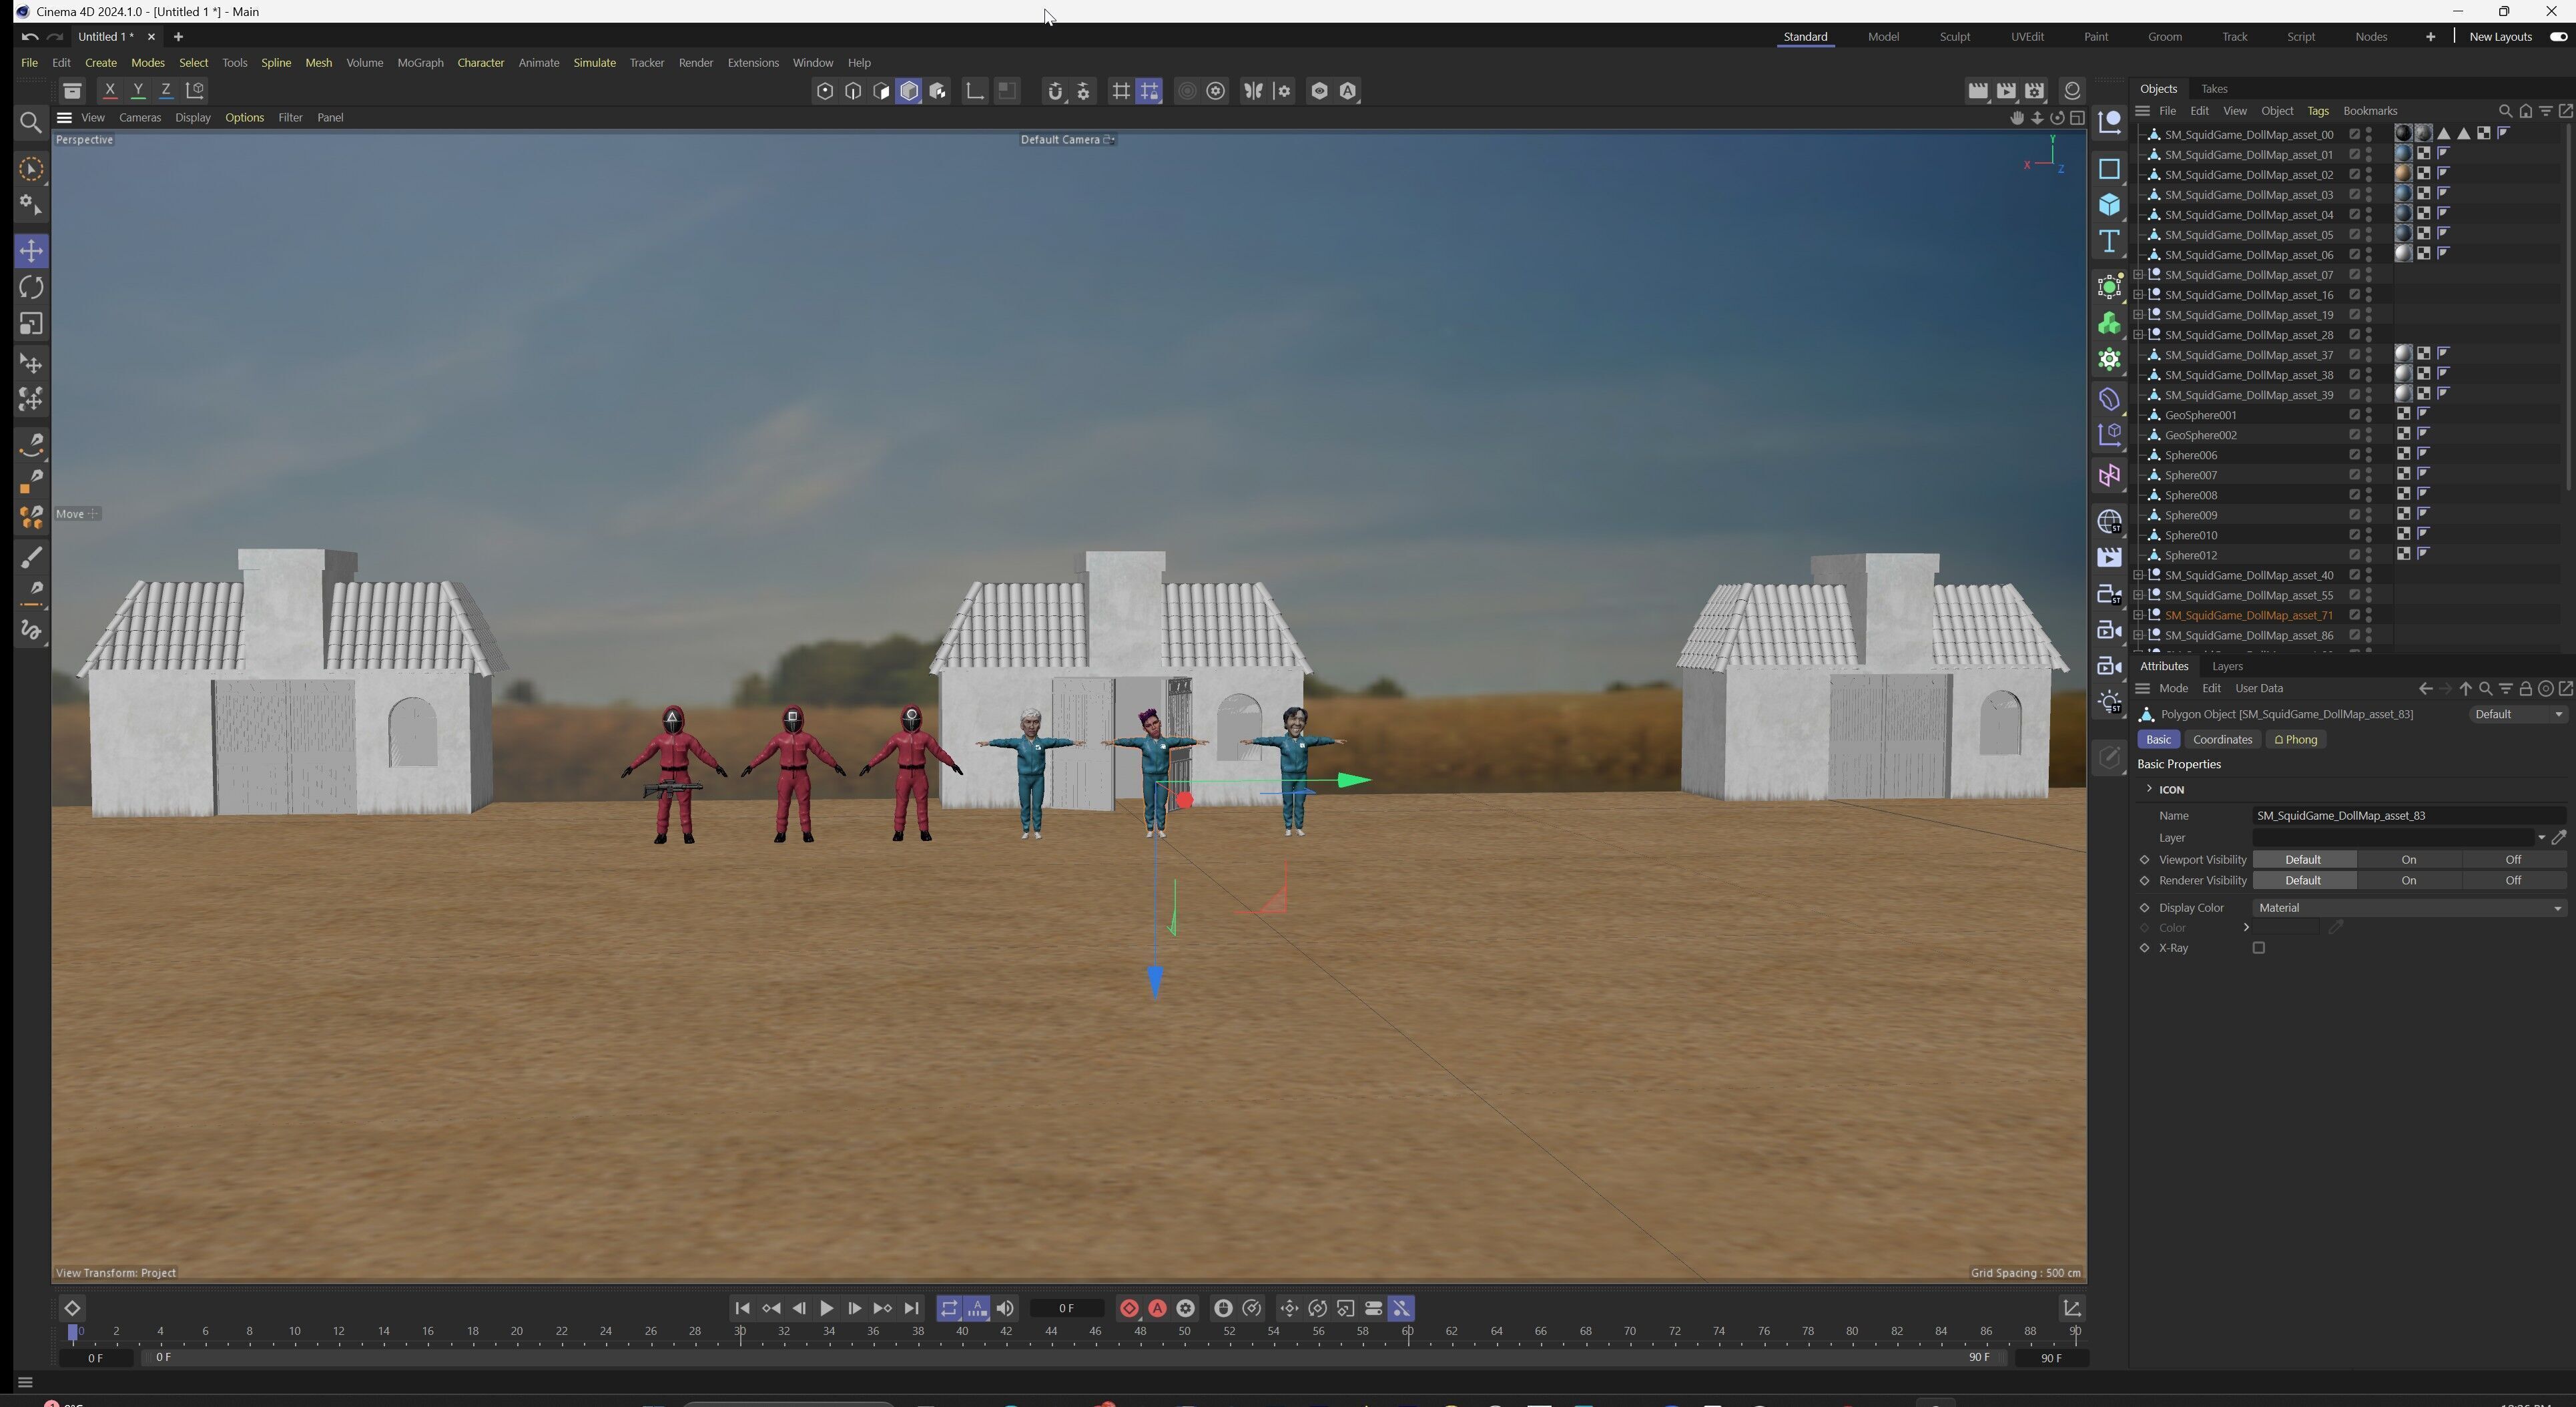Expand SM_SquidGame_DollMap_asset_19 tree node

tap(2138, 315)
